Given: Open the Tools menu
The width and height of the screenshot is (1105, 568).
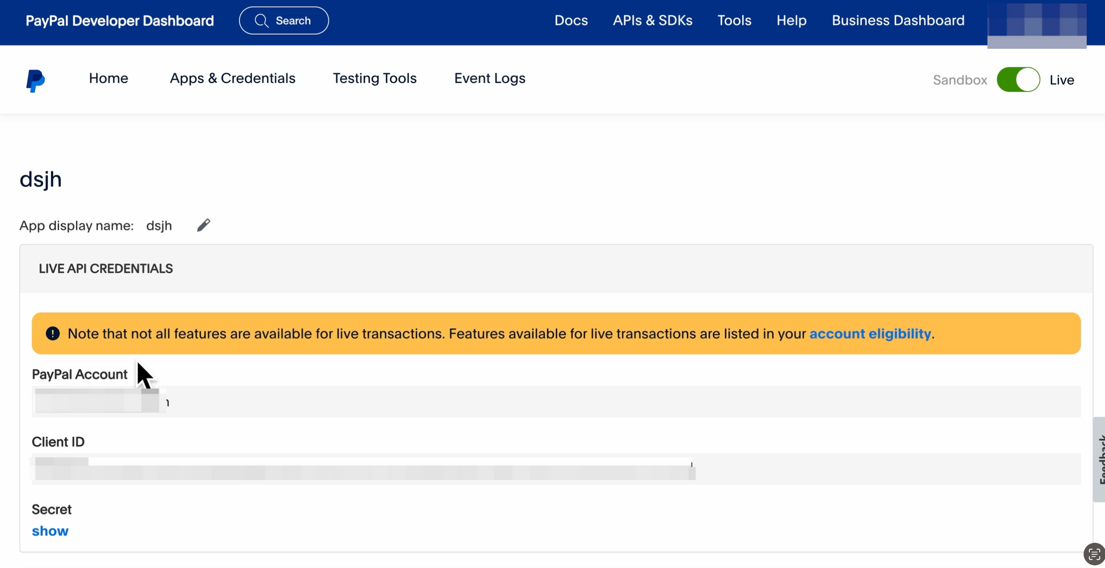Looking at the screenshot, I should pos(734,20).
